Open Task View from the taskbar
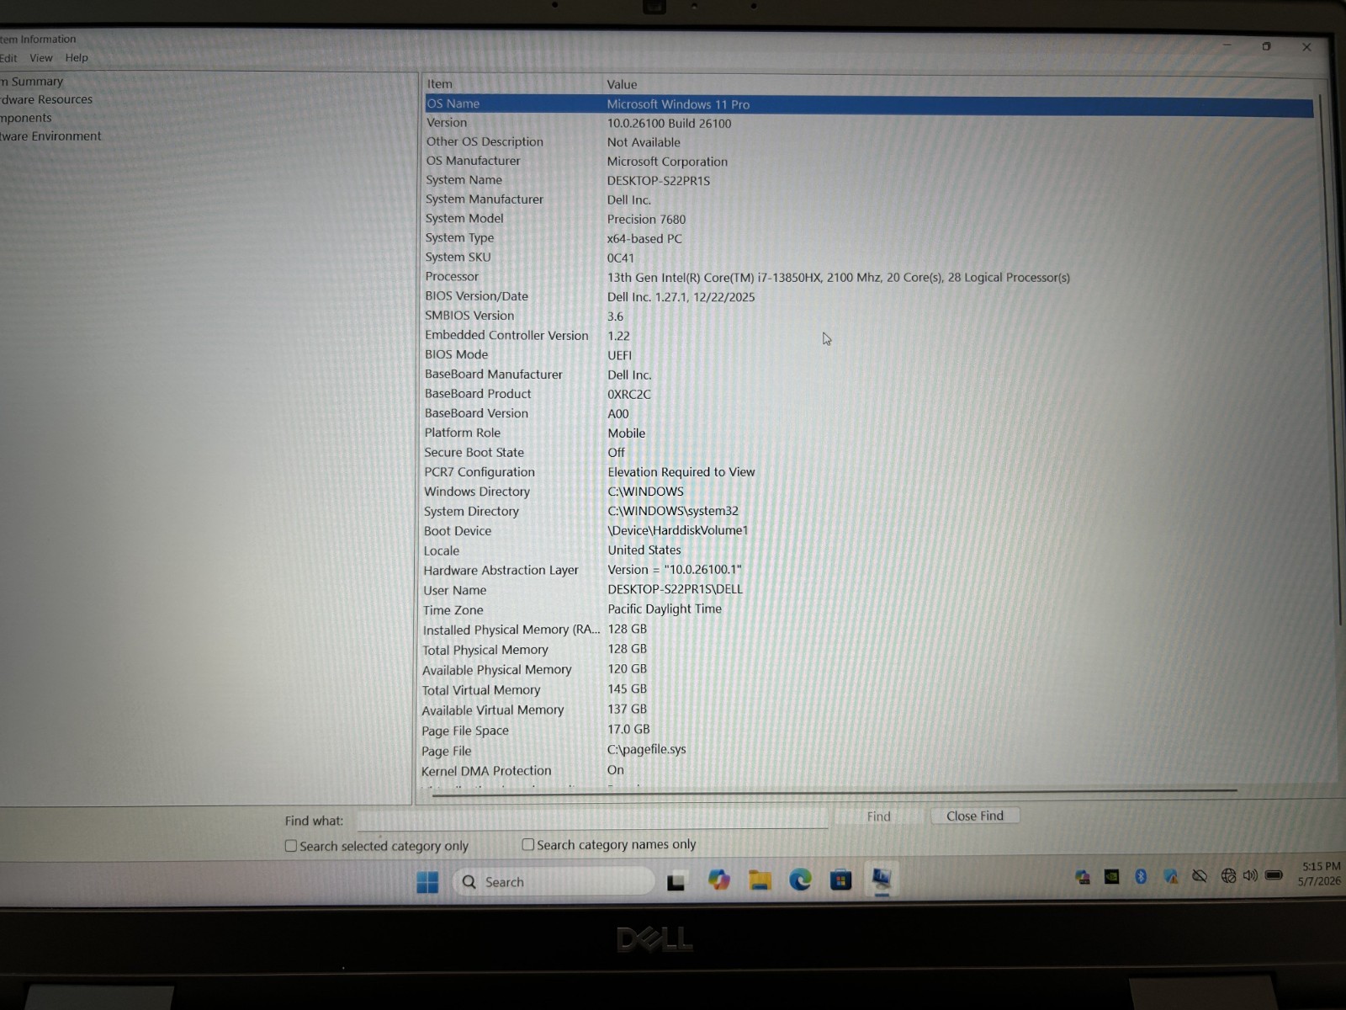This screenshot has height=1010, width=1346. point(676,882)
